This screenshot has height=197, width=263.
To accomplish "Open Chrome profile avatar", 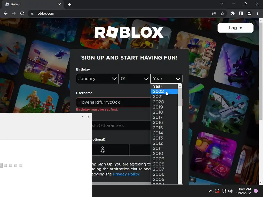I will pos(249,13).
